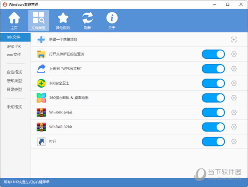Click the WinRAR 32bit books icon
Viewport: 248px width, 187px height.
(x=41, y=127)
